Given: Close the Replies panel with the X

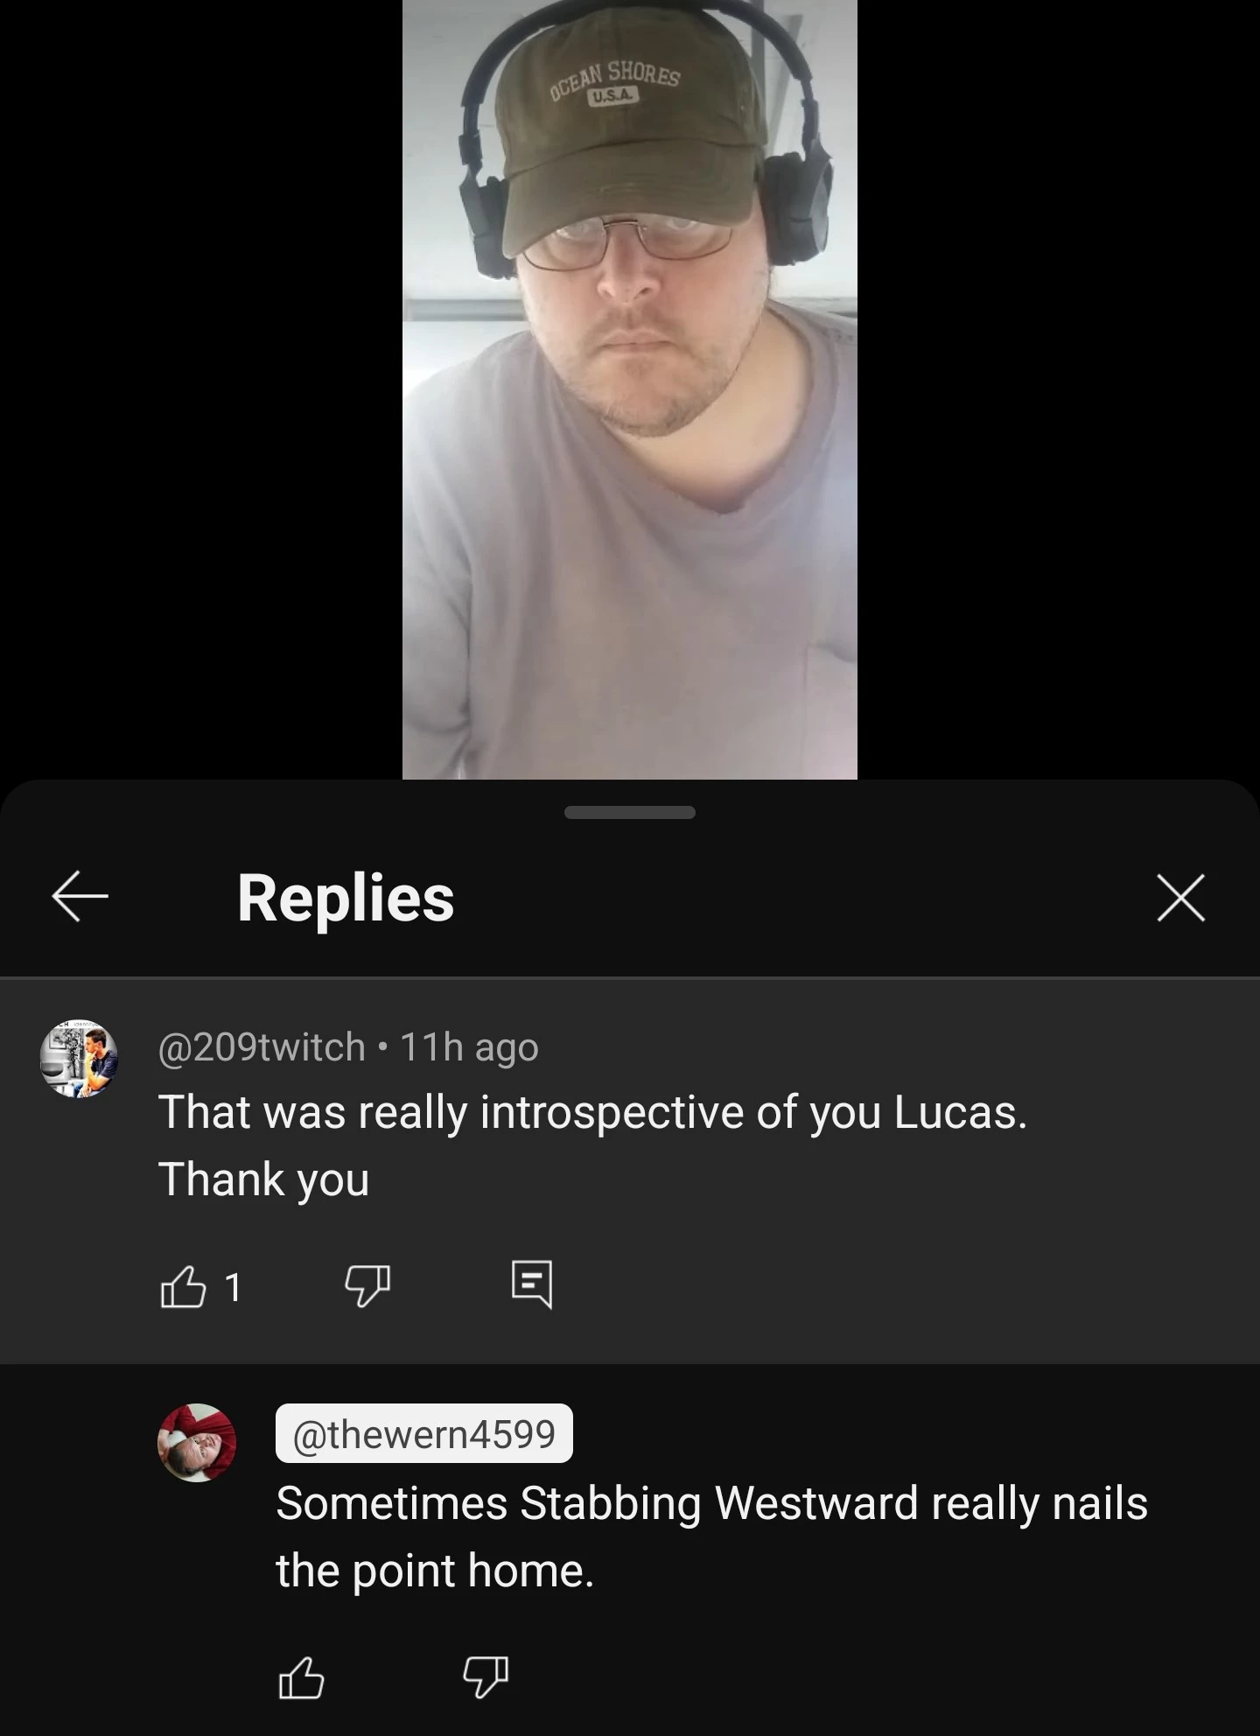Looking at the screenshot, I should (1180, 898).
